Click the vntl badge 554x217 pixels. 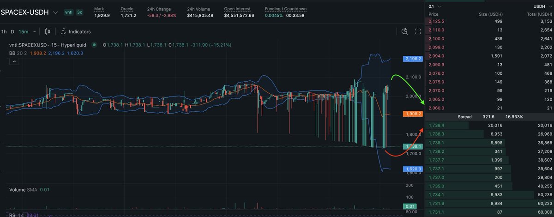69,12
